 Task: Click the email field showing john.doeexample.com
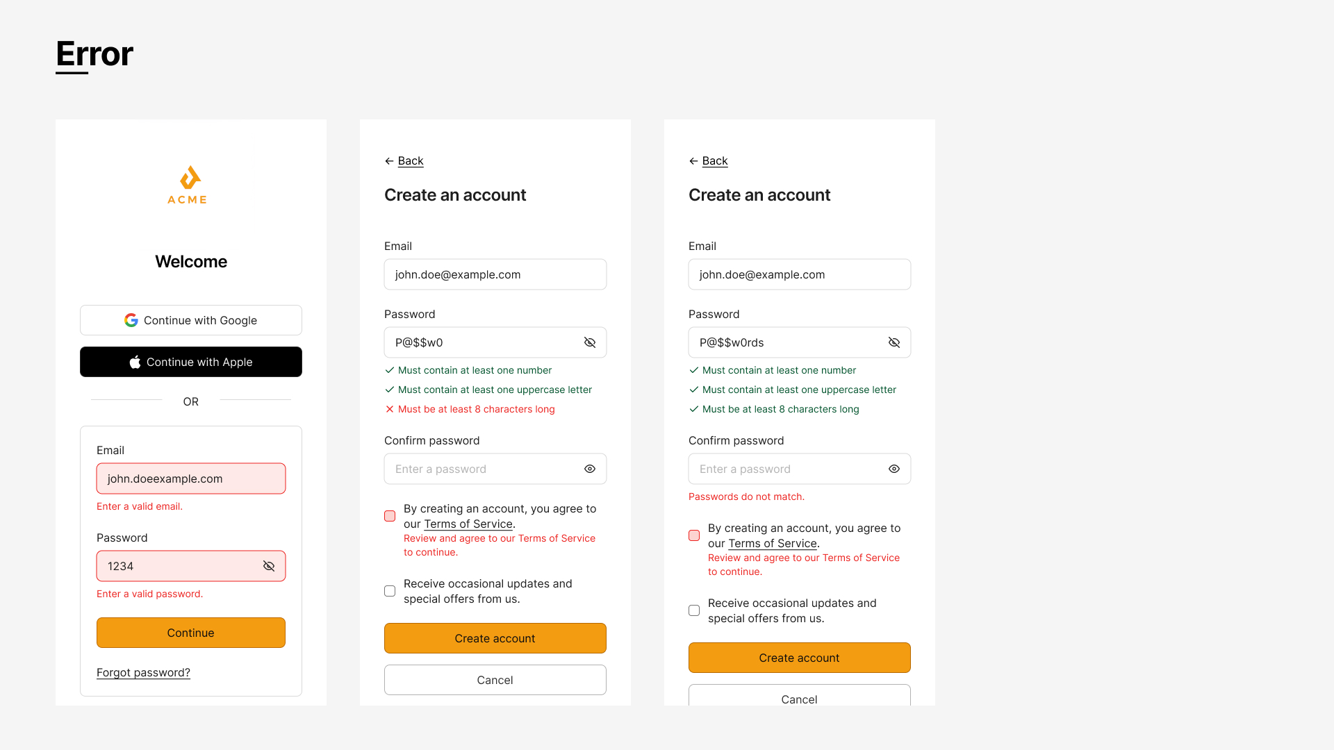pyautogui.click(x=190, y=478)
